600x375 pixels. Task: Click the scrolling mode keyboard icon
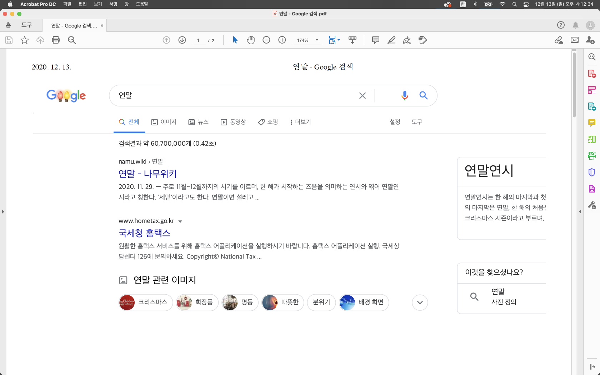coord(352,40)
